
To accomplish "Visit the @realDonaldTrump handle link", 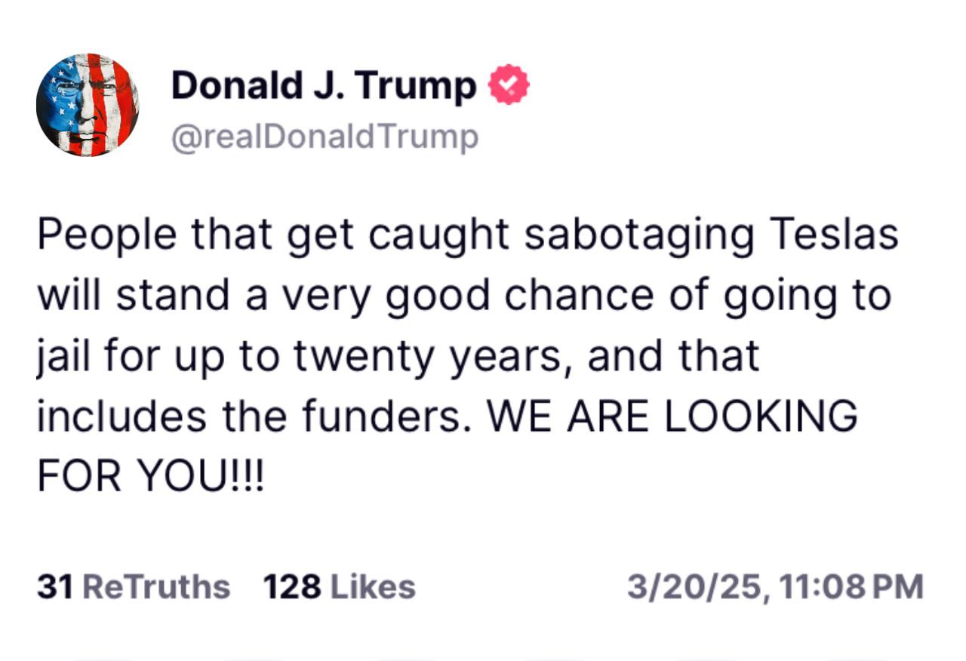I will tap(325, 137).
